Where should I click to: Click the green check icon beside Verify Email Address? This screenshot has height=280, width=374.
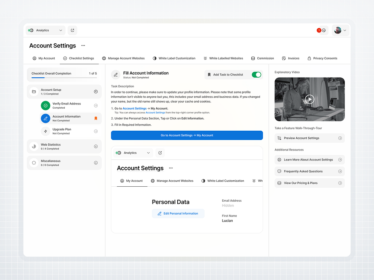(45, 106)
